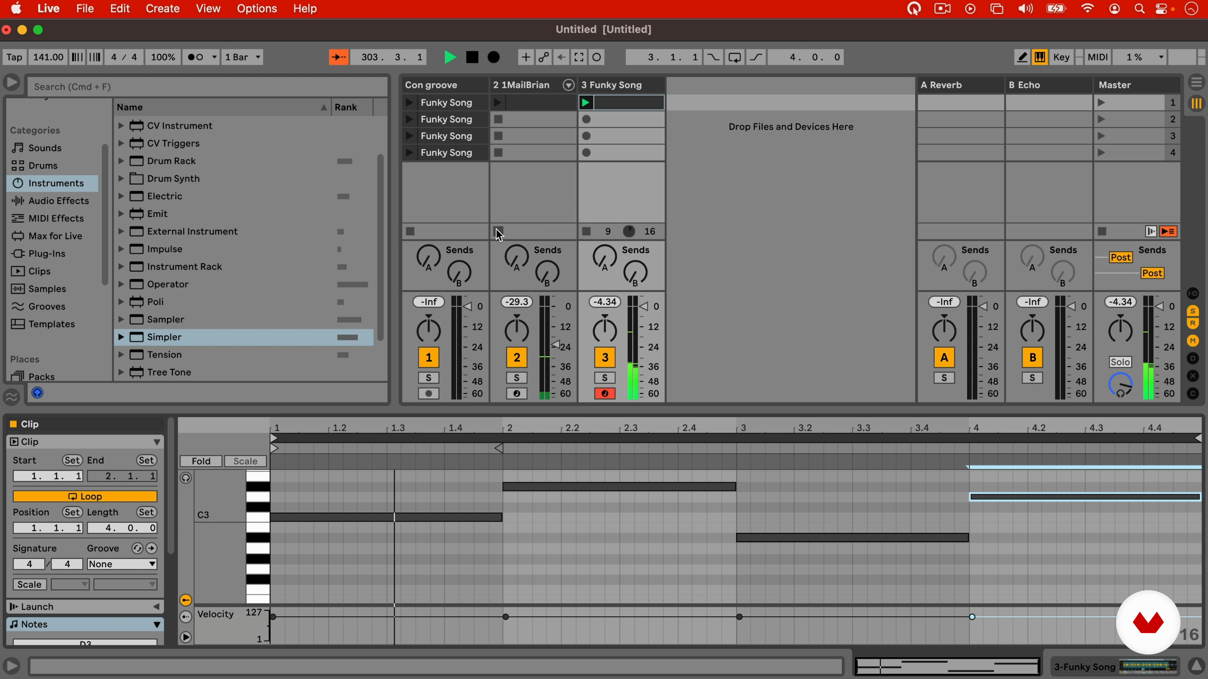The height and width of the screenshot is (679, 1208).
Task: Click the Re-enable Automation arrow icon
Action: coord(561,57)
